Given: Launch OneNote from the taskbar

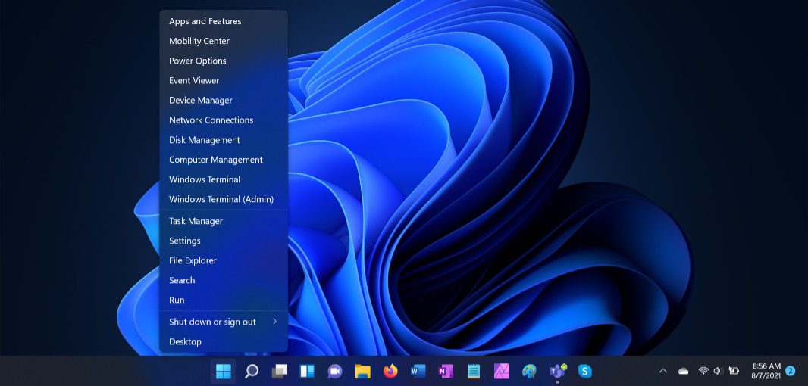Looking at the screenshot, I should click(446, 371).
